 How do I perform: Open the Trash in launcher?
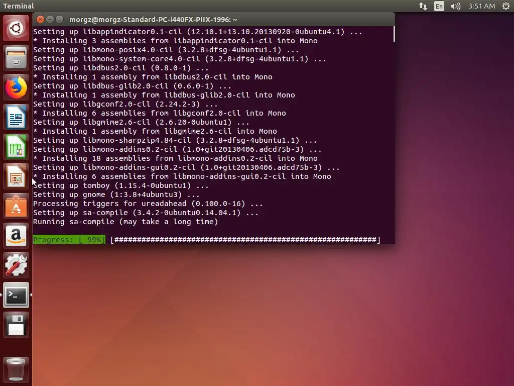pos(16,369)
